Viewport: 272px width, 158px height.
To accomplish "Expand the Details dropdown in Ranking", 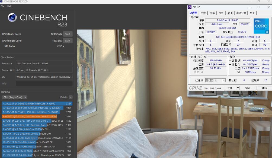I will 71,97.
